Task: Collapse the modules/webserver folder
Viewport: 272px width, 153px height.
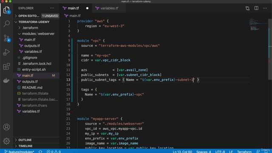Action: [38, 34]
